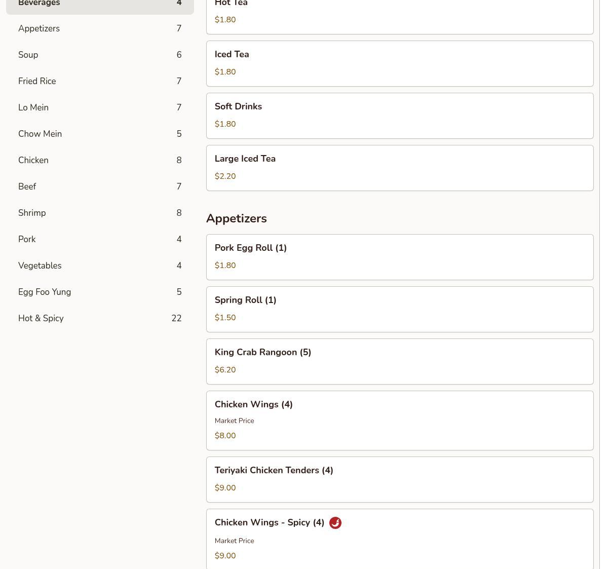Select the Spring Roll menu item

(x=399, y=310)
